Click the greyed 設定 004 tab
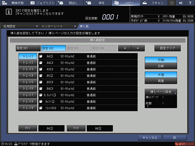The image size is (195, 146). [x=104, y=48]
